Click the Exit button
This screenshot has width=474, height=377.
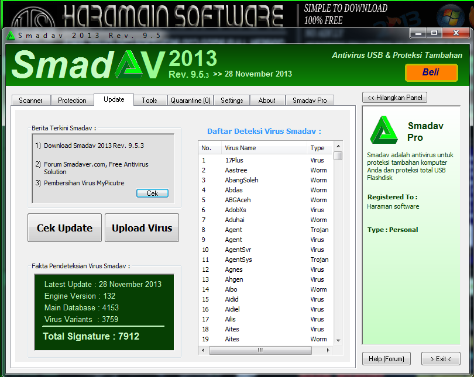point(441,358)
